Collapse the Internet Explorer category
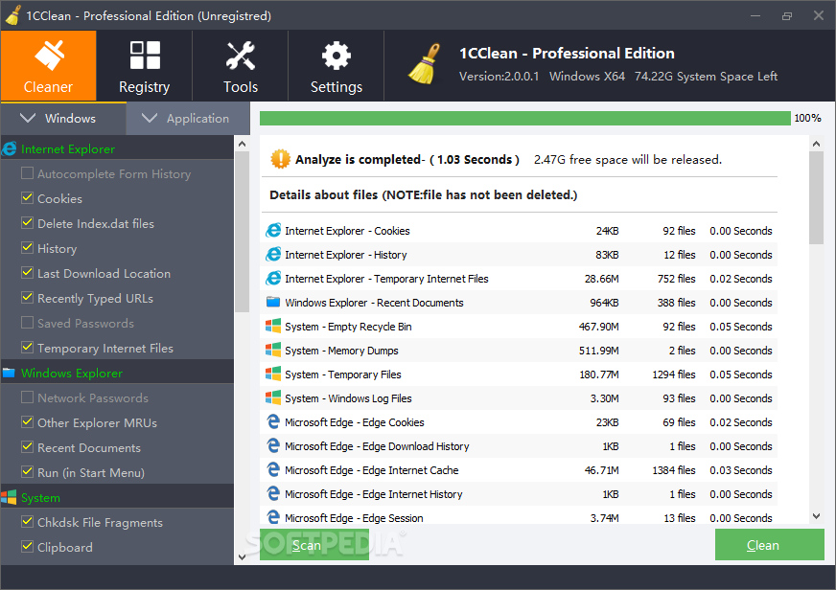This screenshot has width=836, height=590. pyautogui.click(x=117, y=148)
